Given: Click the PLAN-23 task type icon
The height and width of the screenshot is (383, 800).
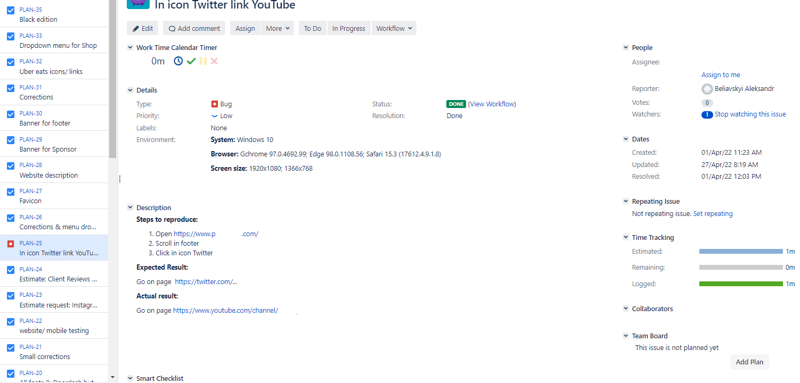Looking at the screenshot, I should pyautogui.click(x=11, y=295).
